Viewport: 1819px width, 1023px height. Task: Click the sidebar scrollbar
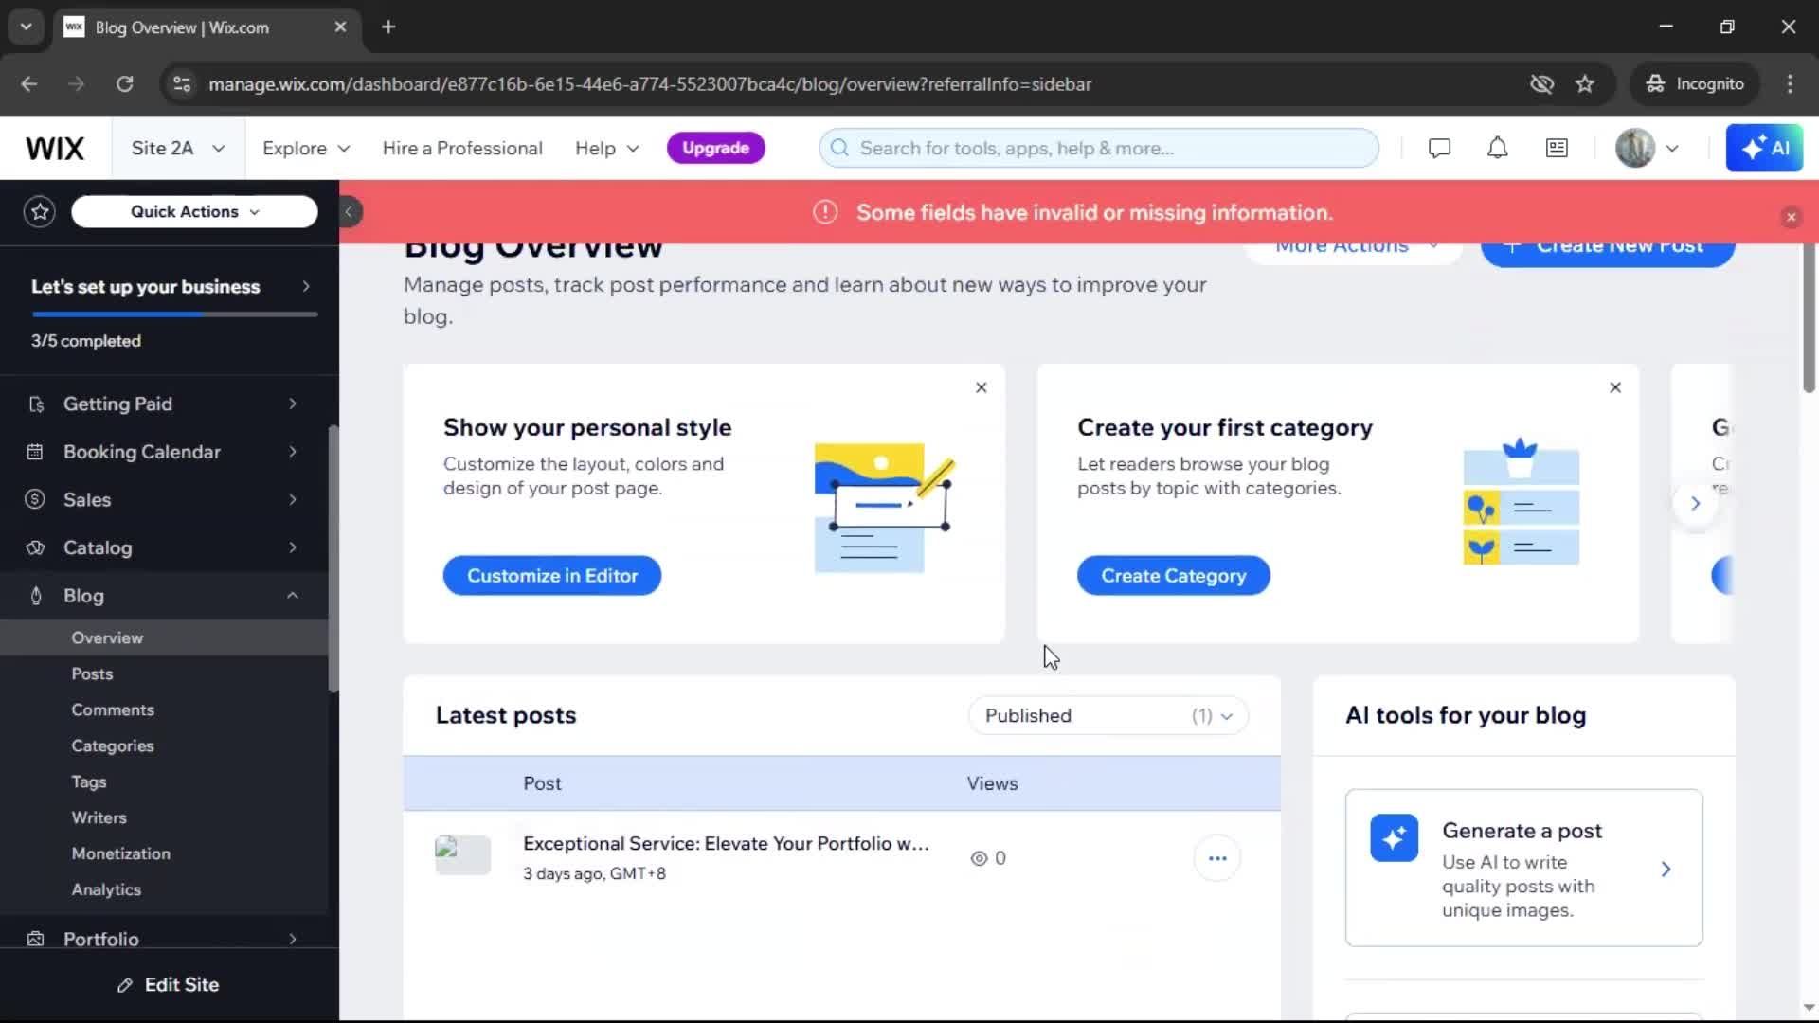coord(333,559)
